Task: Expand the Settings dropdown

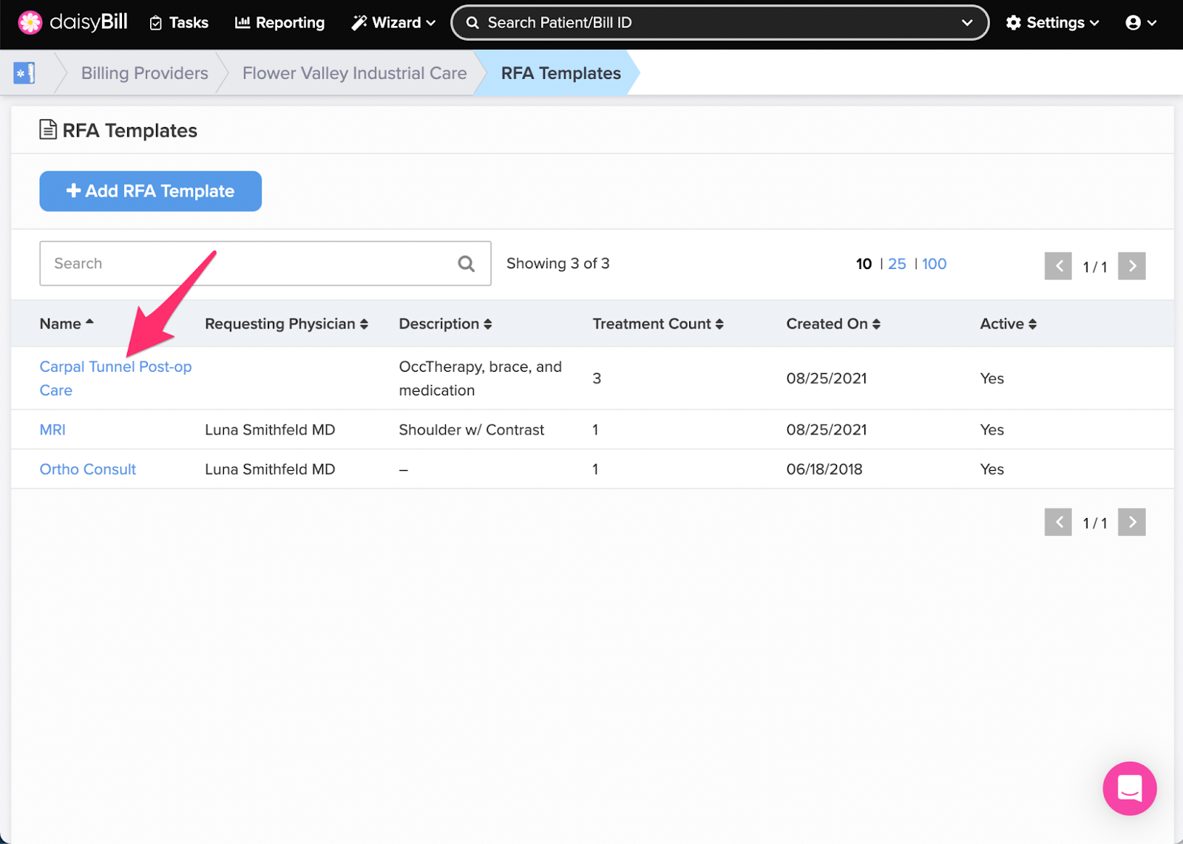Action: 1053,23
